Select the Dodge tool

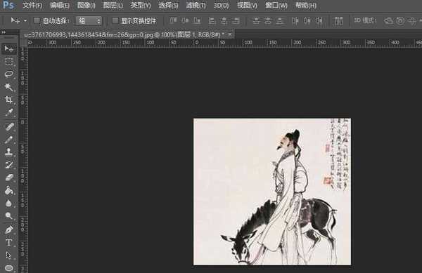(9, 216)
